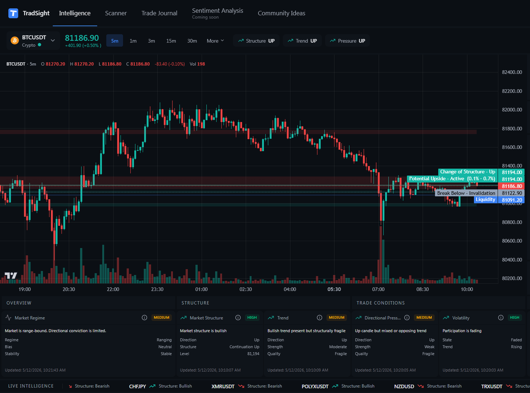Open Directional Pressure info icon
530x393 pixels.
pyautogui.click(x=407, y=317)
